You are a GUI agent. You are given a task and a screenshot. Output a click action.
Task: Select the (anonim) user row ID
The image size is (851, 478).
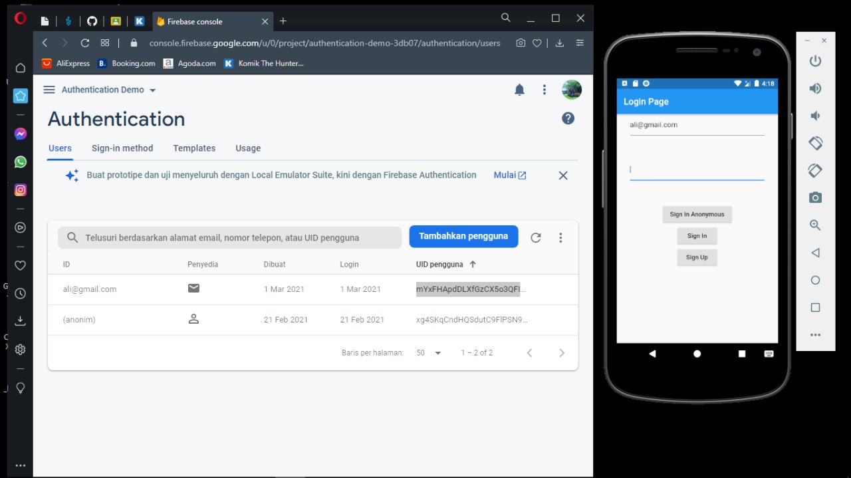click(x=79, y=320)
